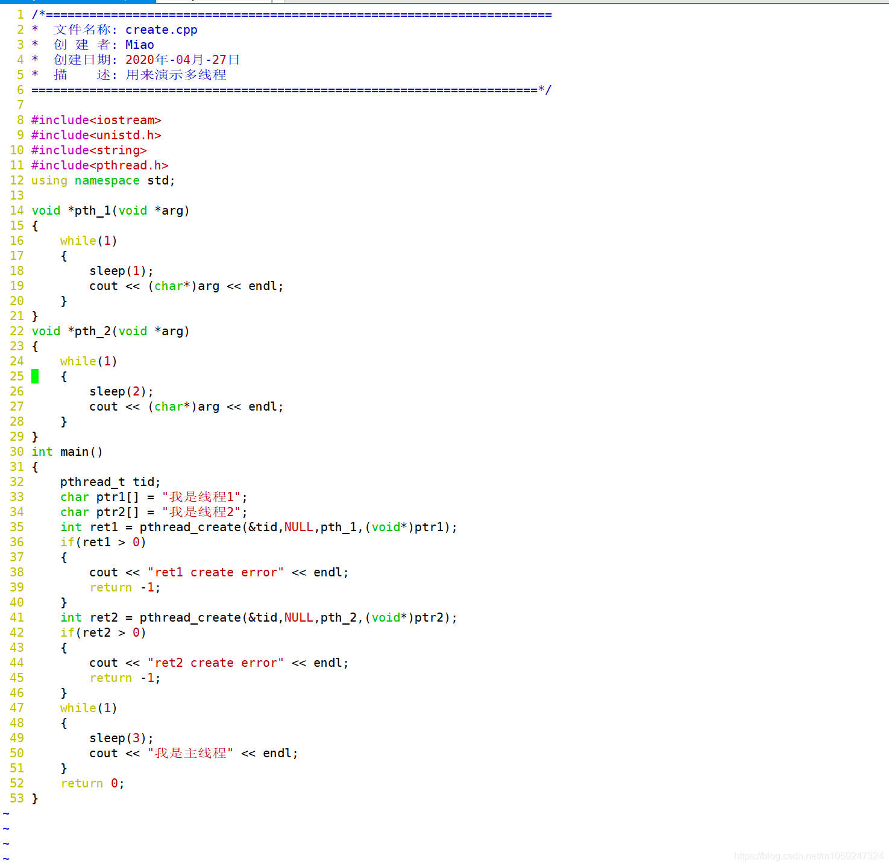
Task: Click the pth_1 function declaration
Action: (111, 210)
